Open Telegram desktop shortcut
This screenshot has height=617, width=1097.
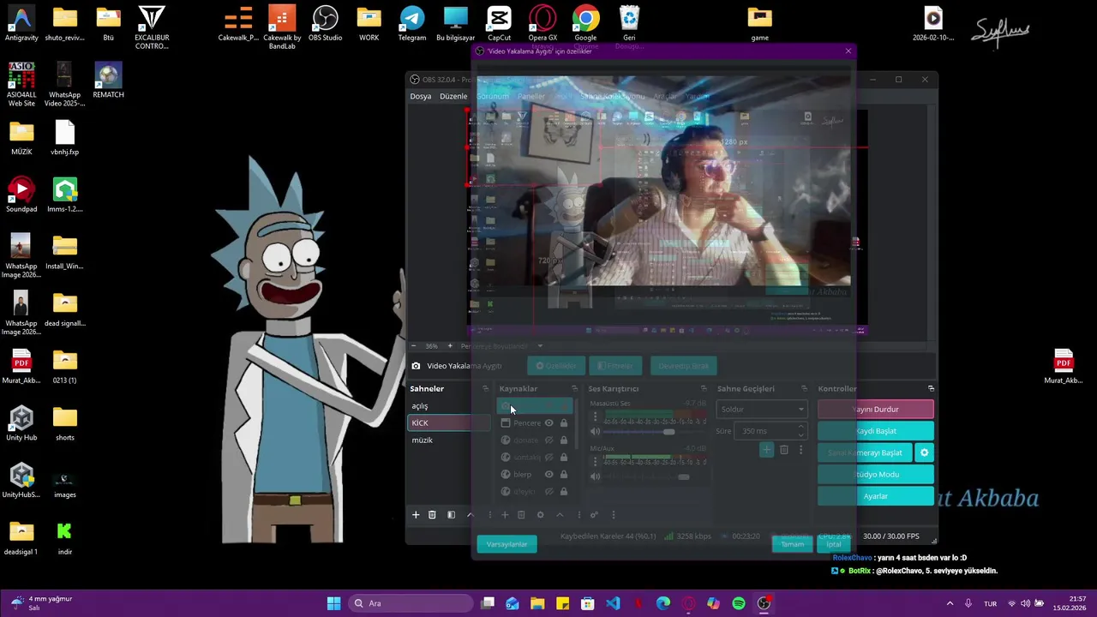412,24
